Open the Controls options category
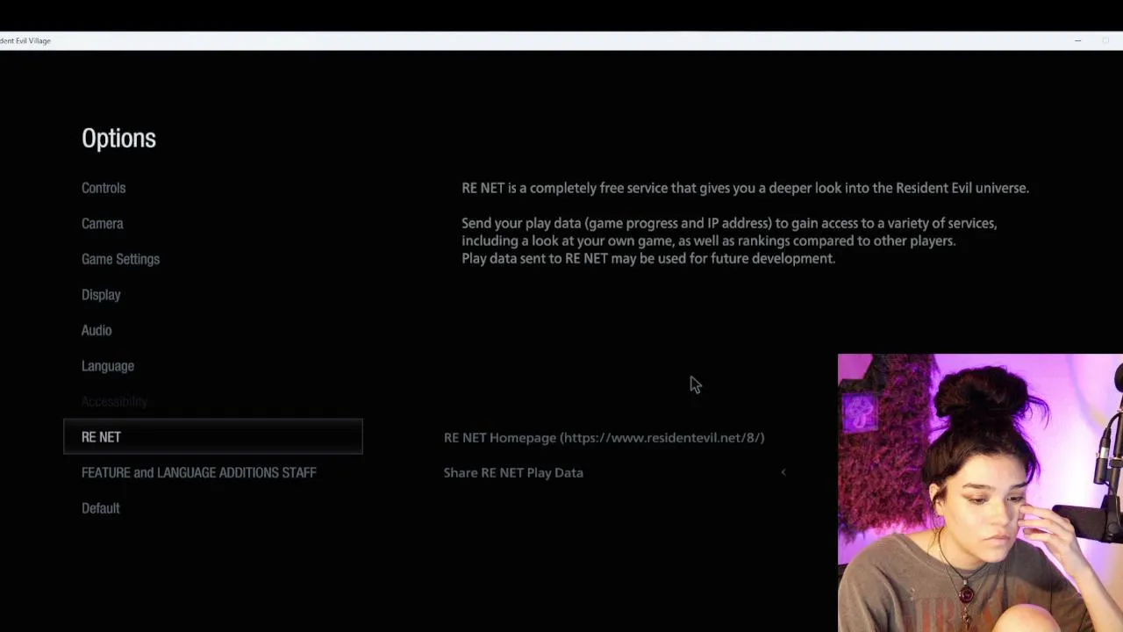The height and width of the screenshot is (632, 1123). click(x=104, y=188)
